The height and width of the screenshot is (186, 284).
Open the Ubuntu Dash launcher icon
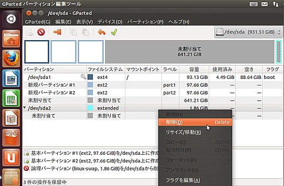point(11,19)
